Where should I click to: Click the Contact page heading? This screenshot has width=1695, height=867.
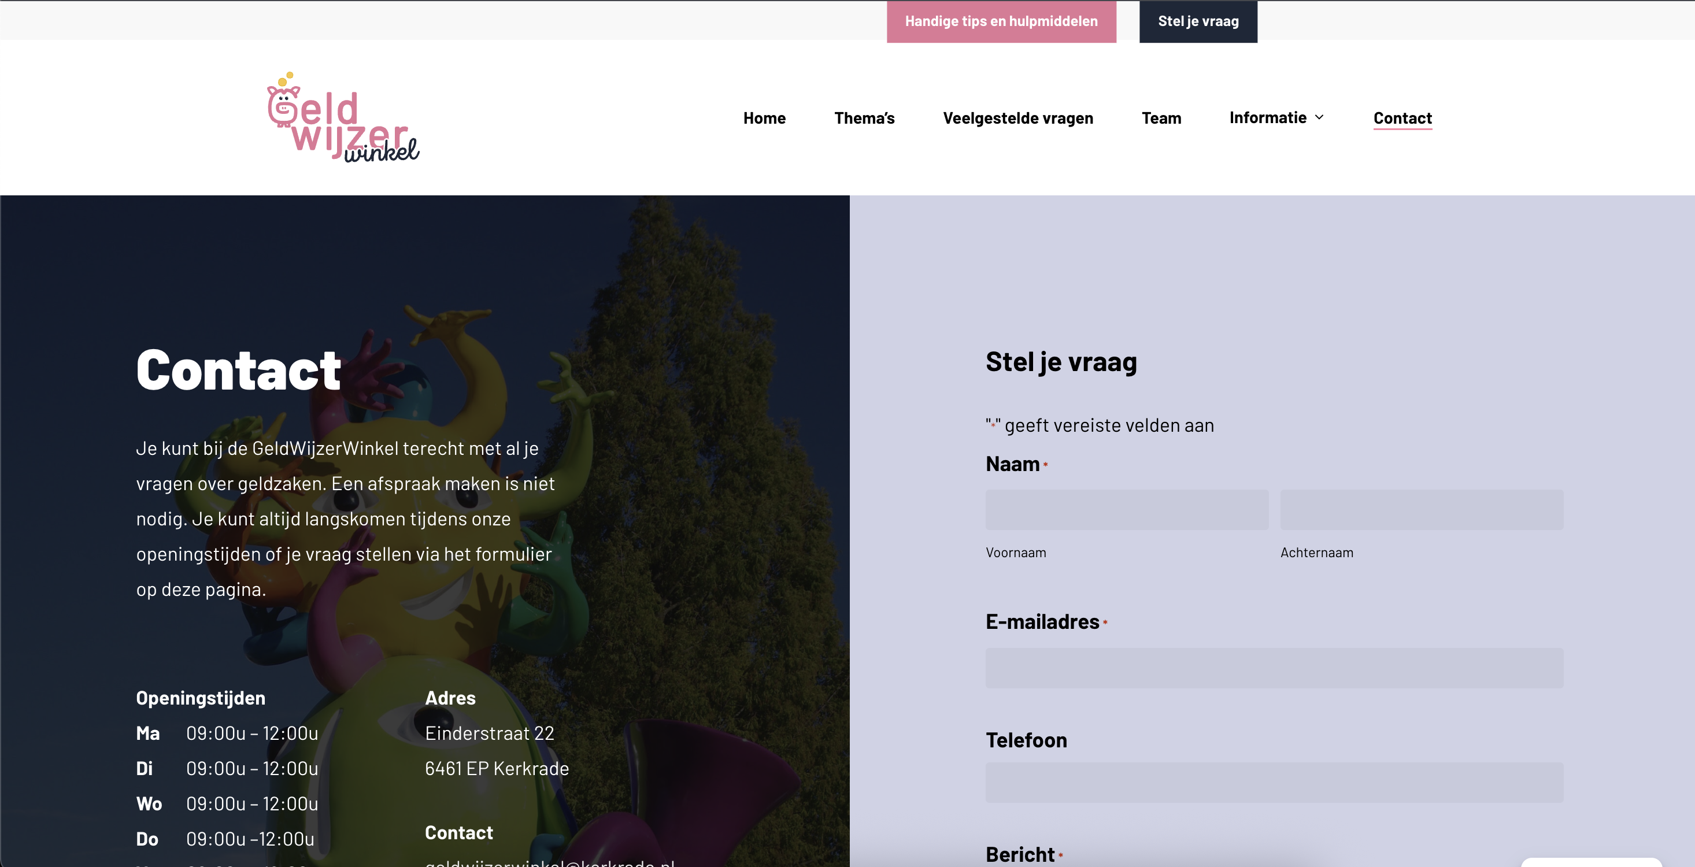pyautogui.click(x=238, y=370)
